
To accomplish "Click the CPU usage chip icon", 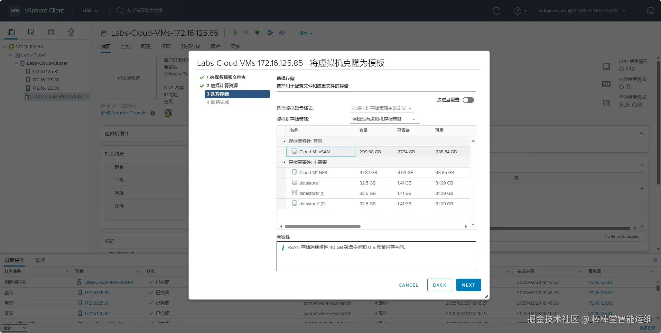I will pos(606,66).
